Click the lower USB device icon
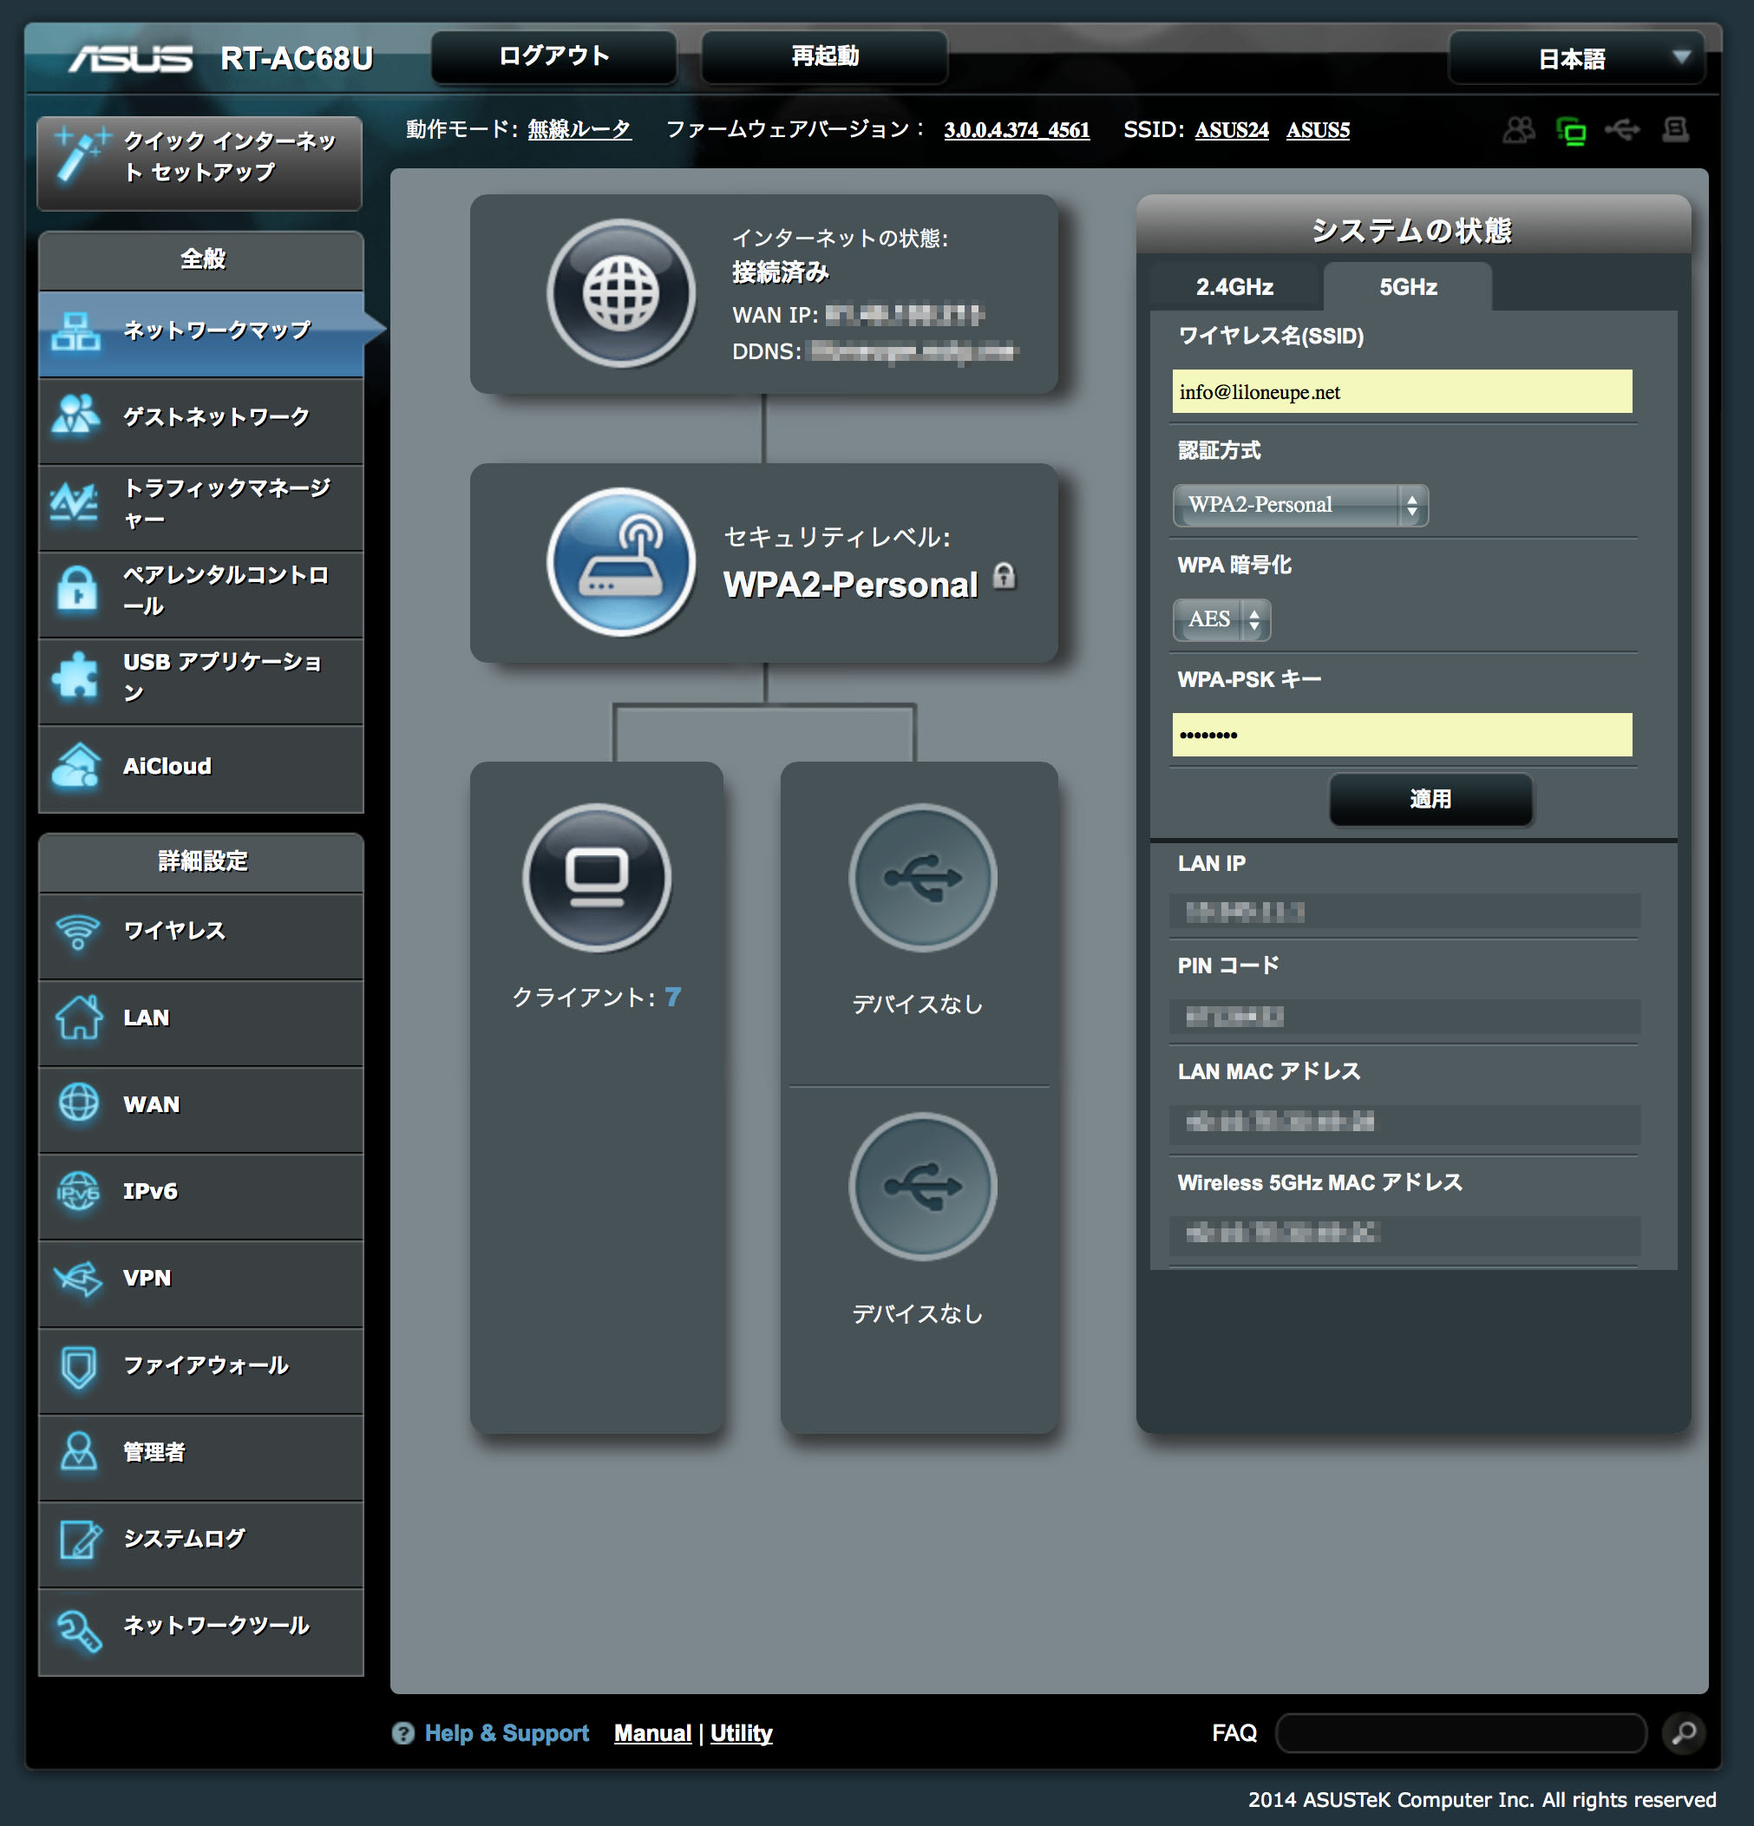Viewport: 1754px width, 1826px height. click(x=922, y=1186)
